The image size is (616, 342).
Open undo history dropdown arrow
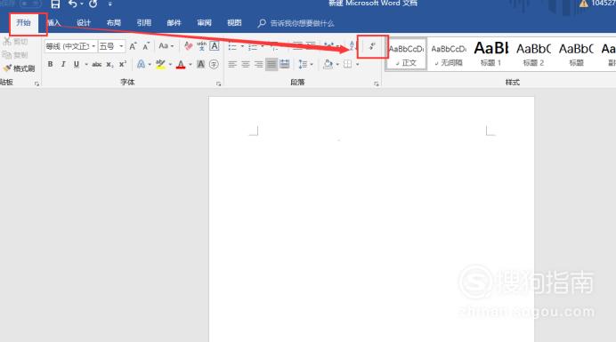(82, 4)
